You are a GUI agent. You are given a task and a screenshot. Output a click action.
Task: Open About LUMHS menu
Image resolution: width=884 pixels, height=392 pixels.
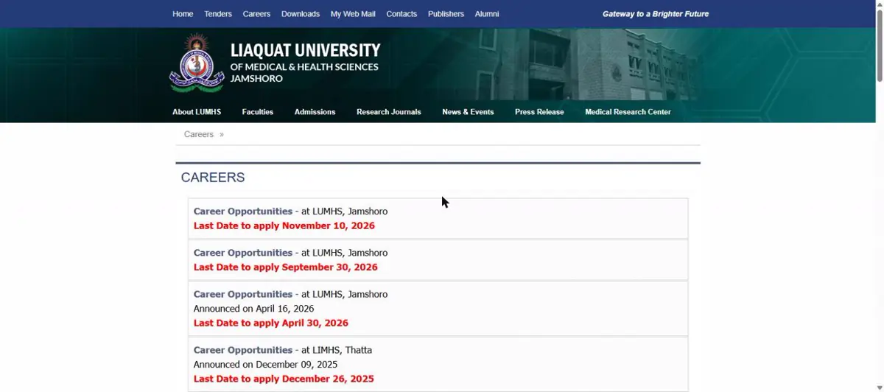[x=197, y=112]
